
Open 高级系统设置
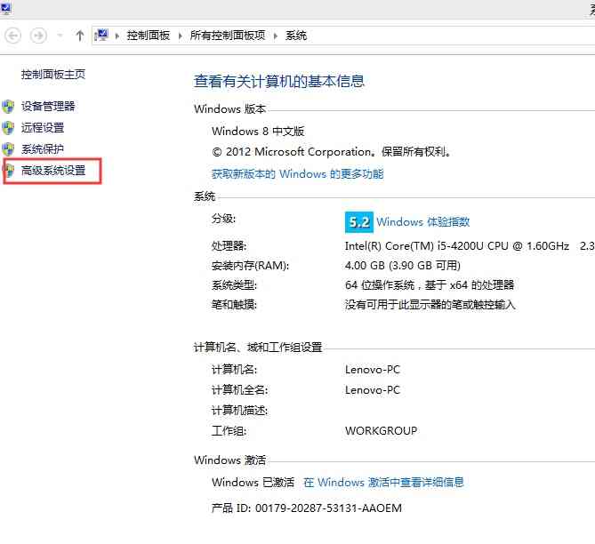tap(53, 171)
